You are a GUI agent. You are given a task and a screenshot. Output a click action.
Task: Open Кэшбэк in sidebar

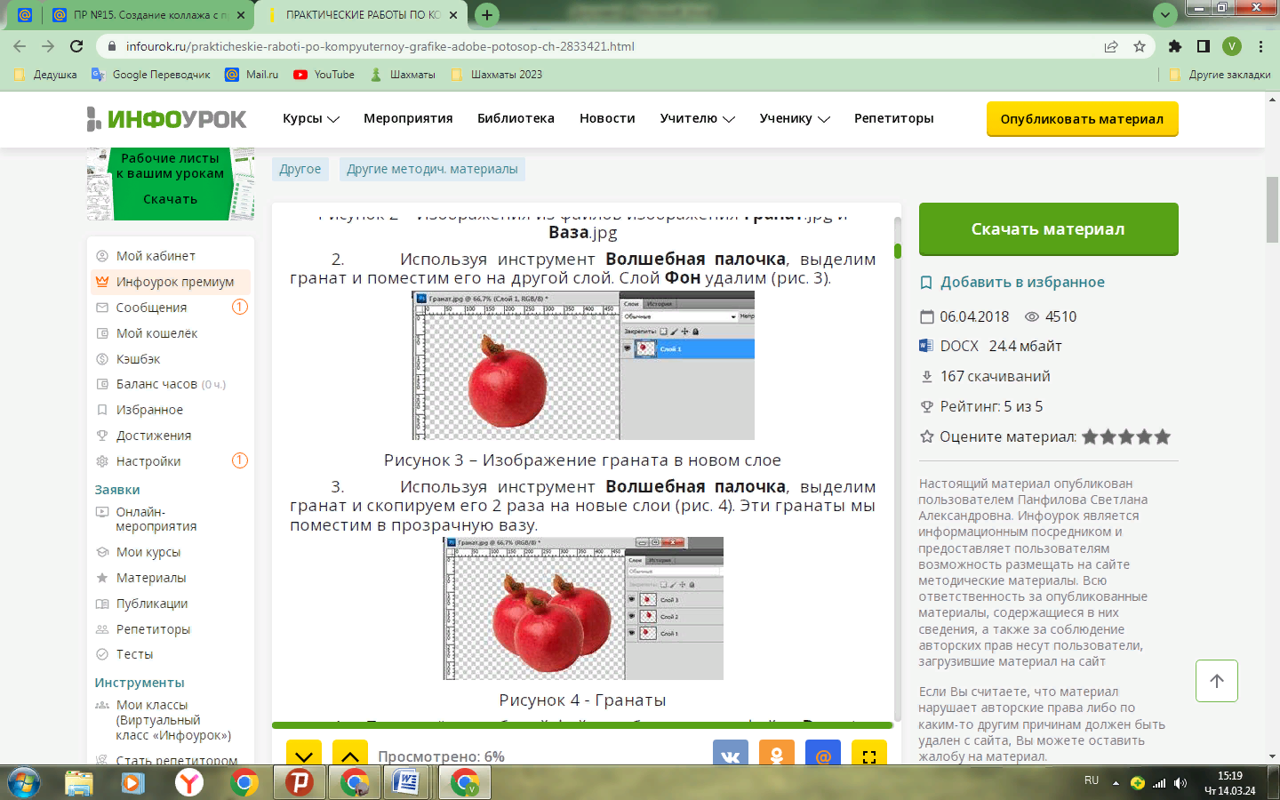(138, 359)
